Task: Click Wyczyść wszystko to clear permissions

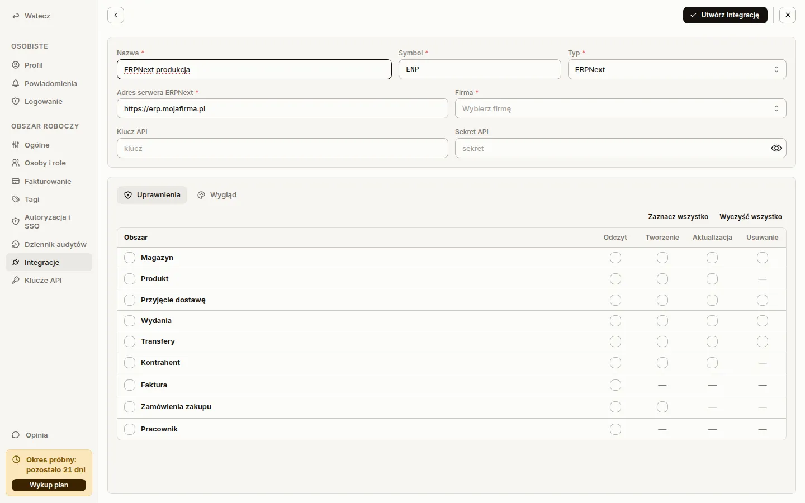Action: tap(751, 217)
